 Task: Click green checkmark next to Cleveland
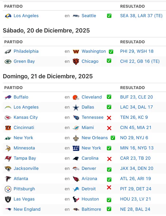(109, 97)
